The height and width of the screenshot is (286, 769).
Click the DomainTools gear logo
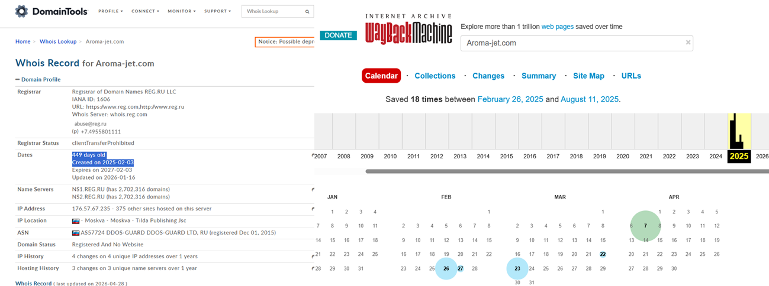(x=21, y=11)
